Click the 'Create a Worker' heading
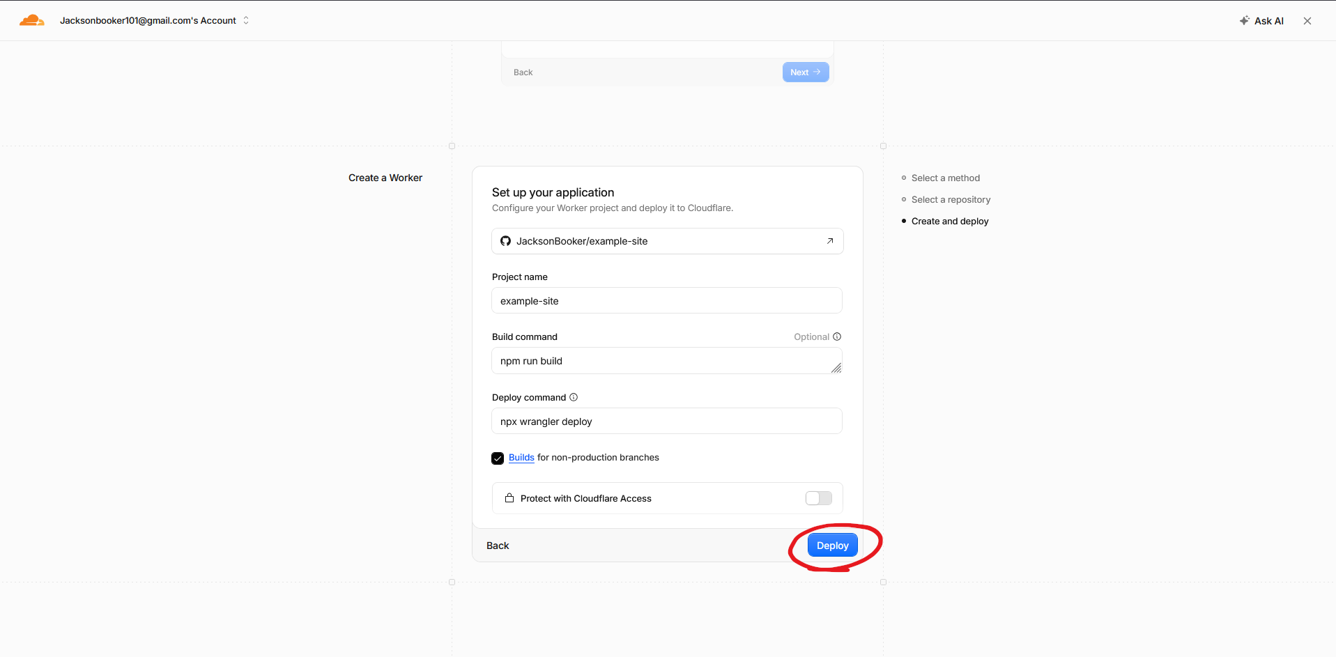 (x=385, y=178)
